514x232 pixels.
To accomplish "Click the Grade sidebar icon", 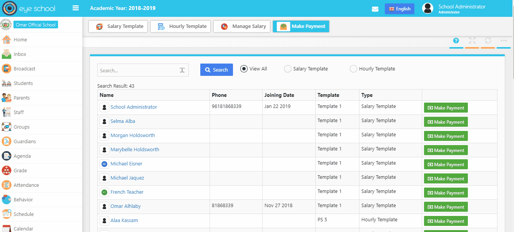I will (x=6, y=170).
